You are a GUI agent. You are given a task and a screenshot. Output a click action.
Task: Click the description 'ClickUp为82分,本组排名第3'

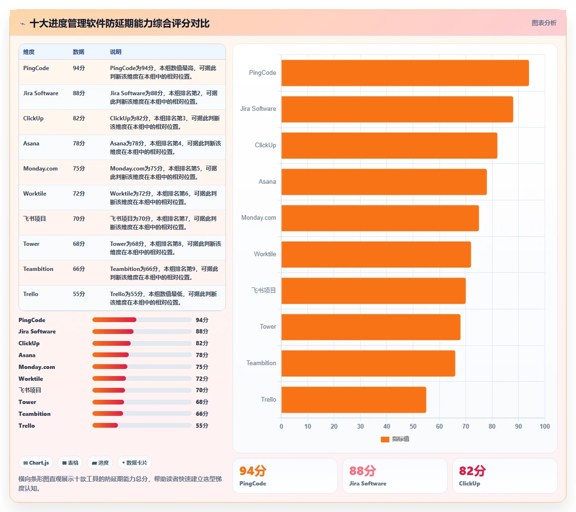tap(165, 123)
